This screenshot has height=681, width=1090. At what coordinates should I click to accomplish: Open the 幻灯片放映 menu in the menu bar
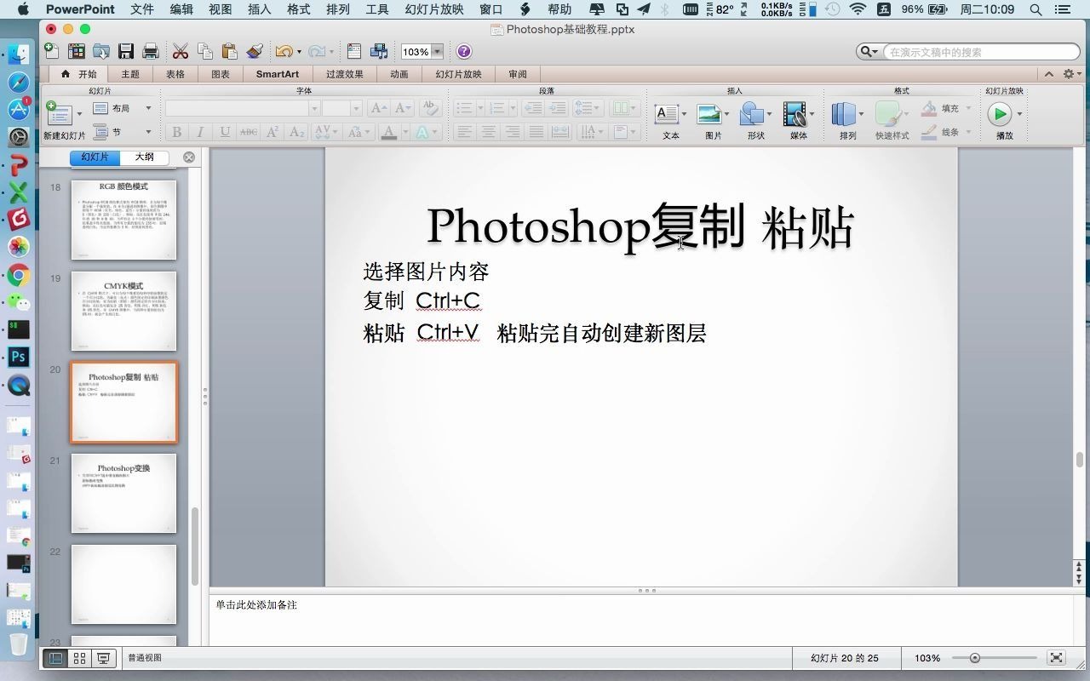[434, 9]
